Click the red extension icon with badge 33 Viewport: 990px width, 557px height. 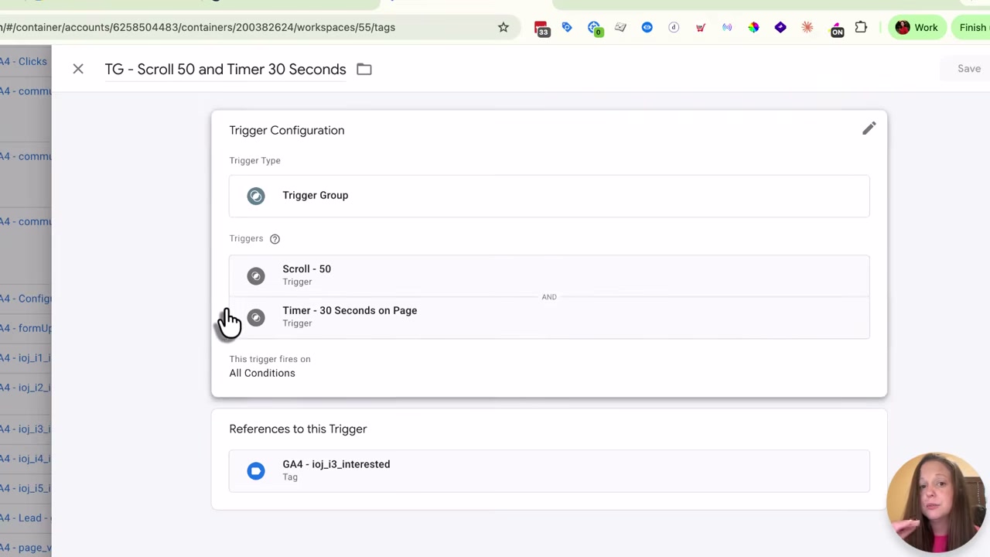(542, 29)
